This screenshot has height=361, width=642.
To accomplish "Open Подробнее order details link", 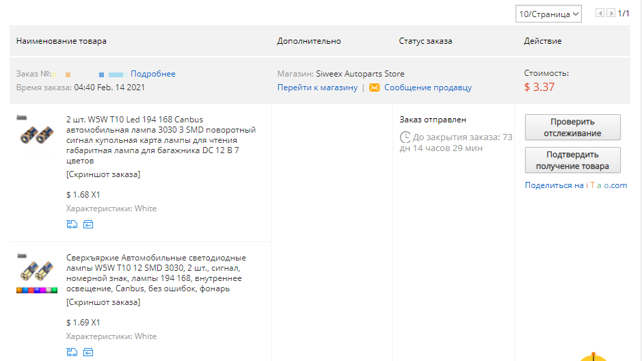I will click(x=152, y=74).
